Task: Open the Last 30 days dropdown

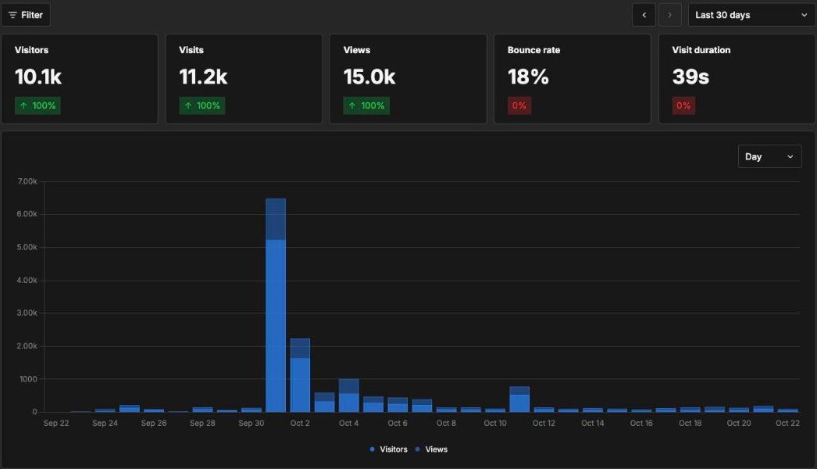Action: 751,15
